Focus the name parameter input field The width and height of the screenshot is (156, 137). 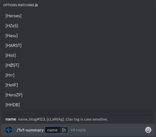click(x=57, y=130)
